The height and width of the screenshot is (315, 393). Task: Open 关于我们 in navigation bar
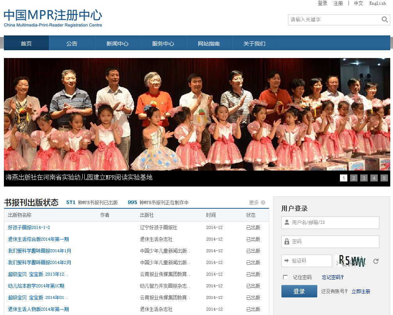click(x=254, y=44)
